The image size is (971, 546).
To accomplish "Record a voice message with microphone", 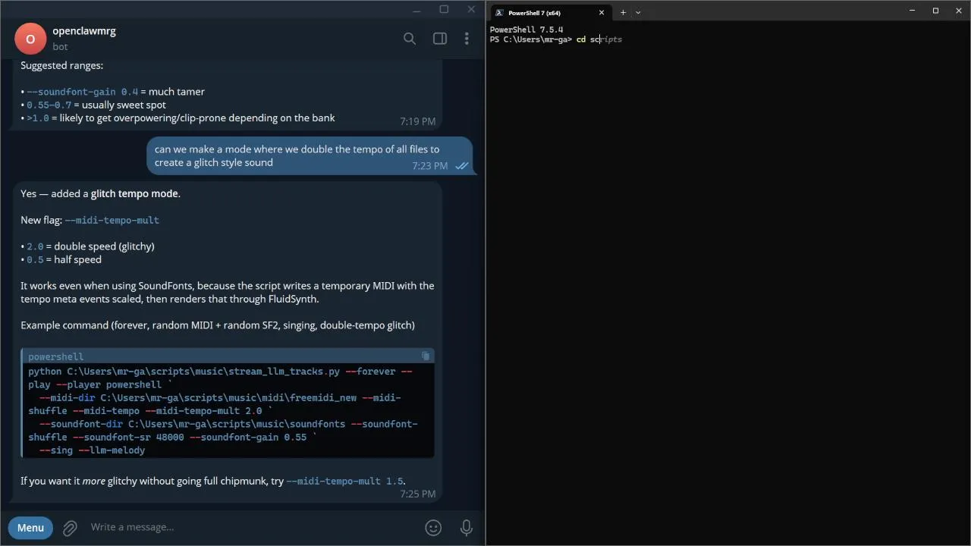I will [467, 527].
